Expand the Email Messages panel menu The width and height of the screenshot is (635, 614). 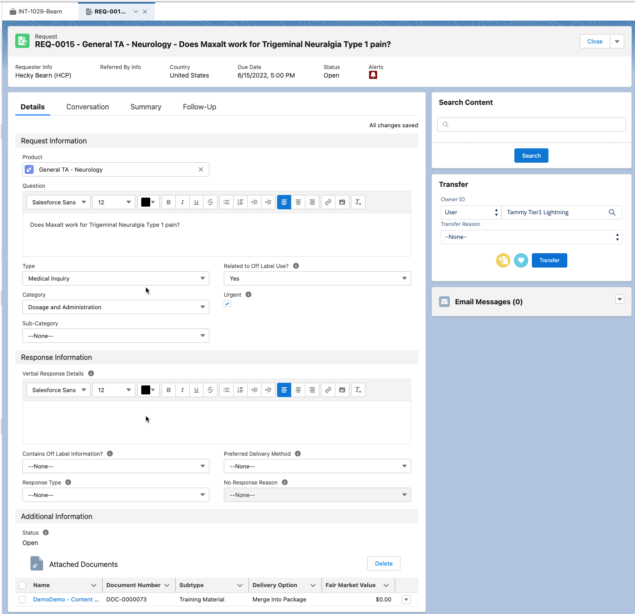tap(619, 299)
